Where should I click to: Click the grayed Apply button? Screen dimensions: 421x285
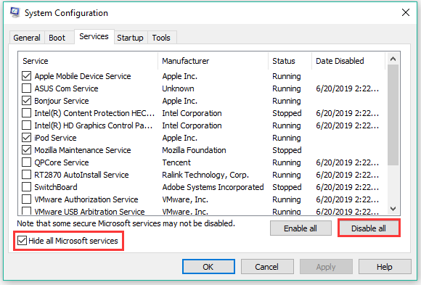click(326, 267)
